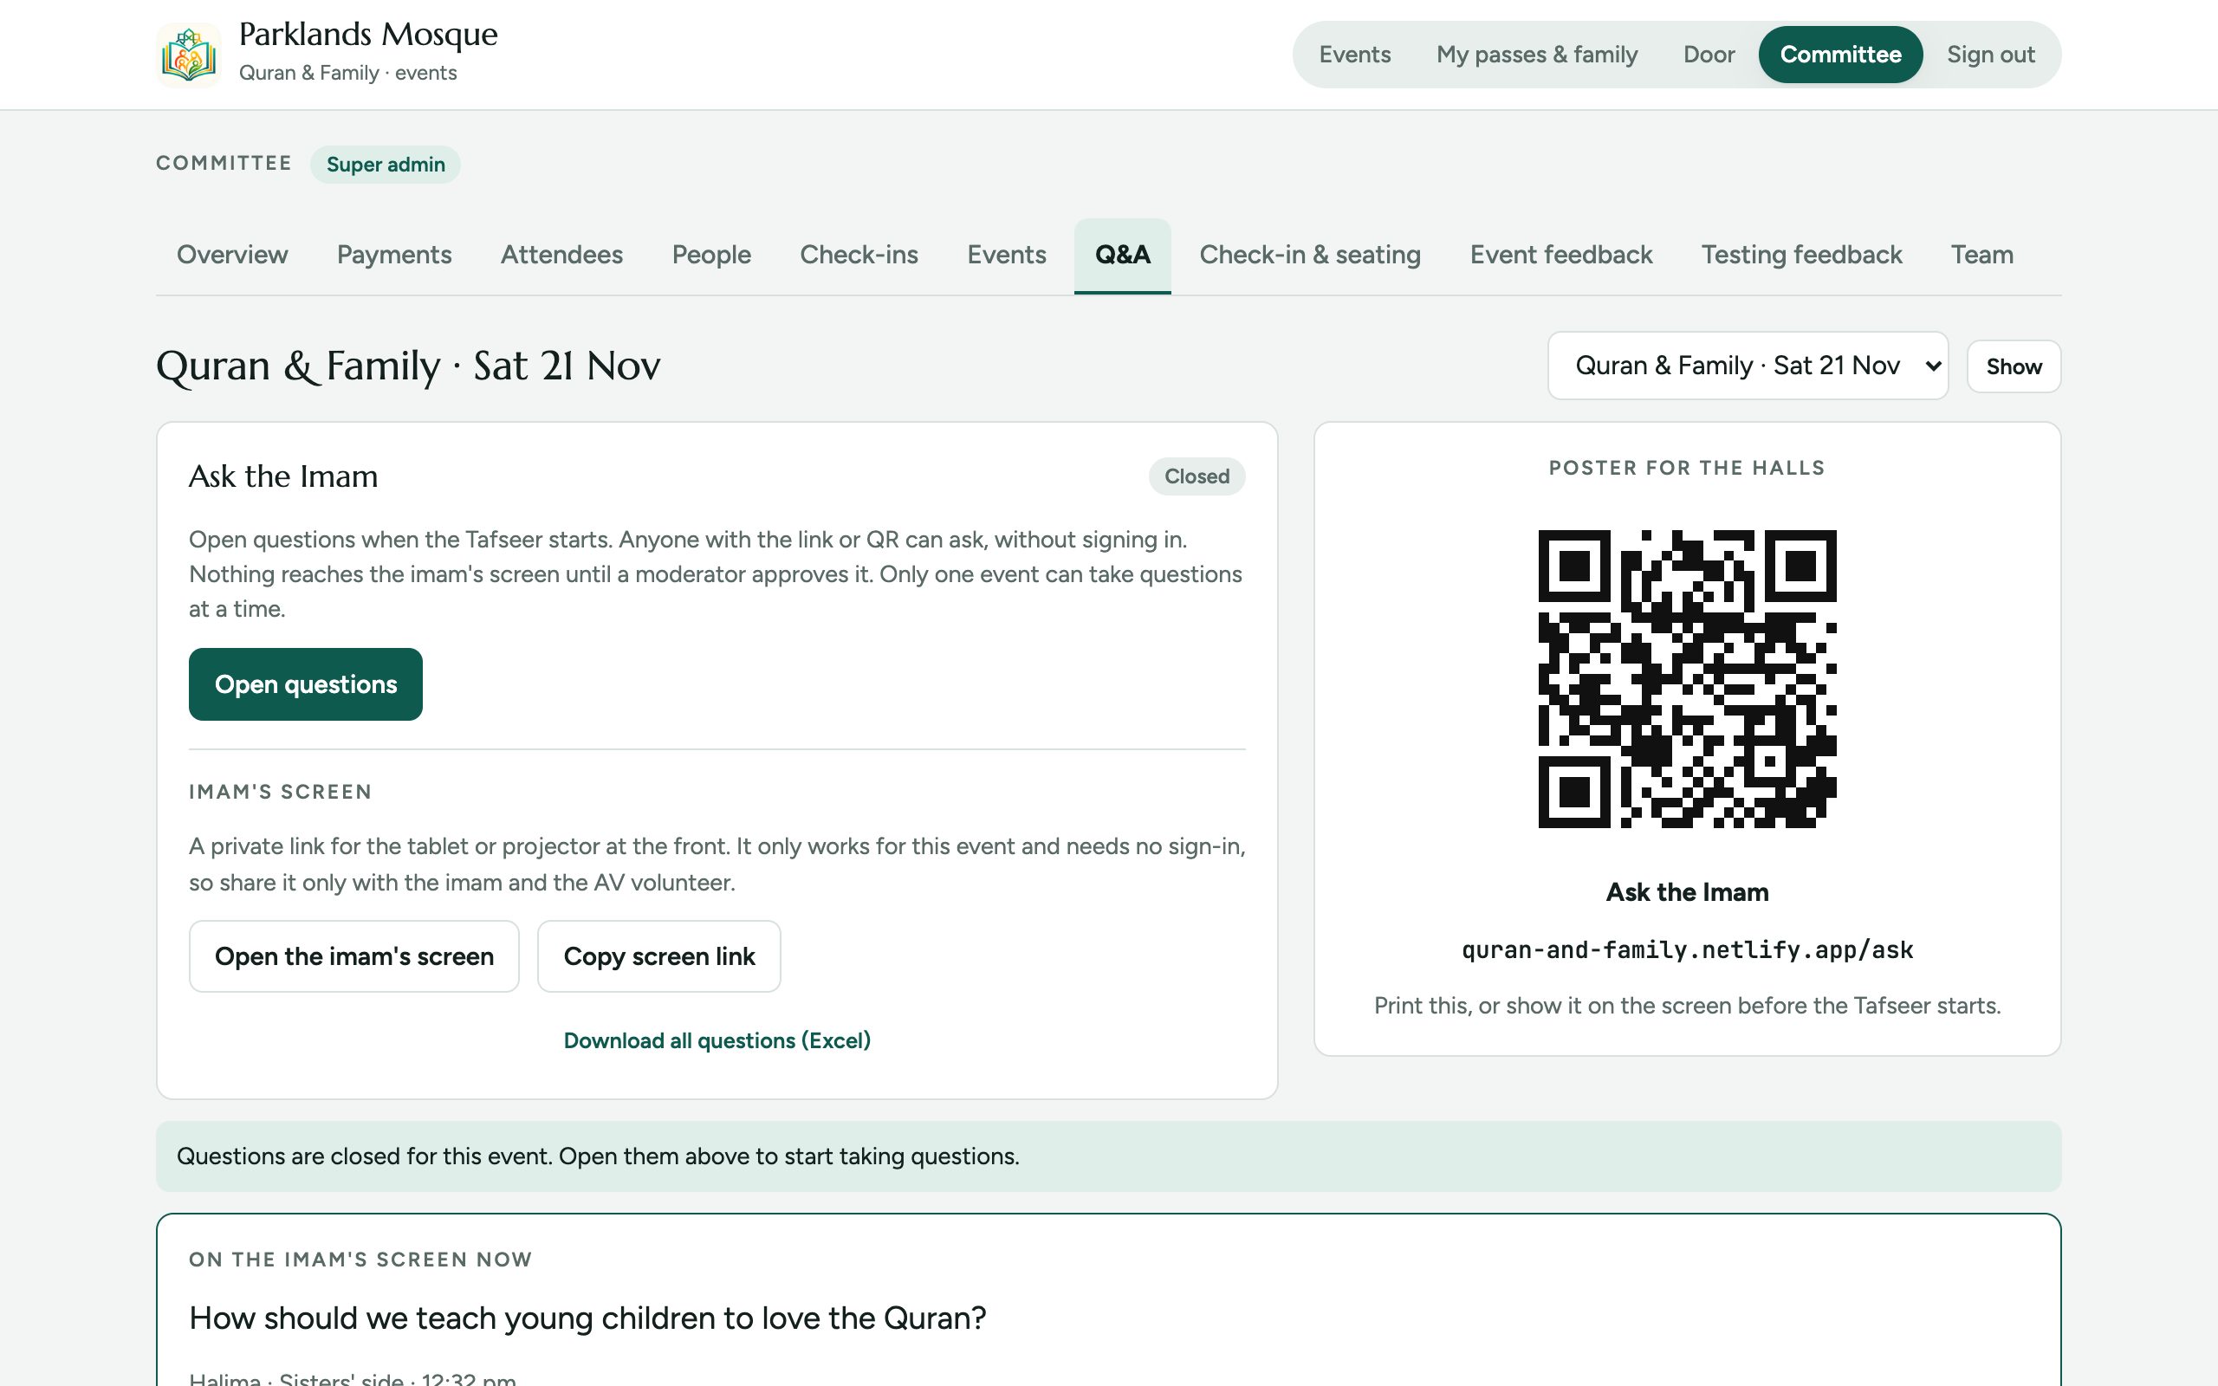The width and height of the screenshot is (2218, 1386).
Task: Switch to the Check-ins tab
Action: point(859,255)
